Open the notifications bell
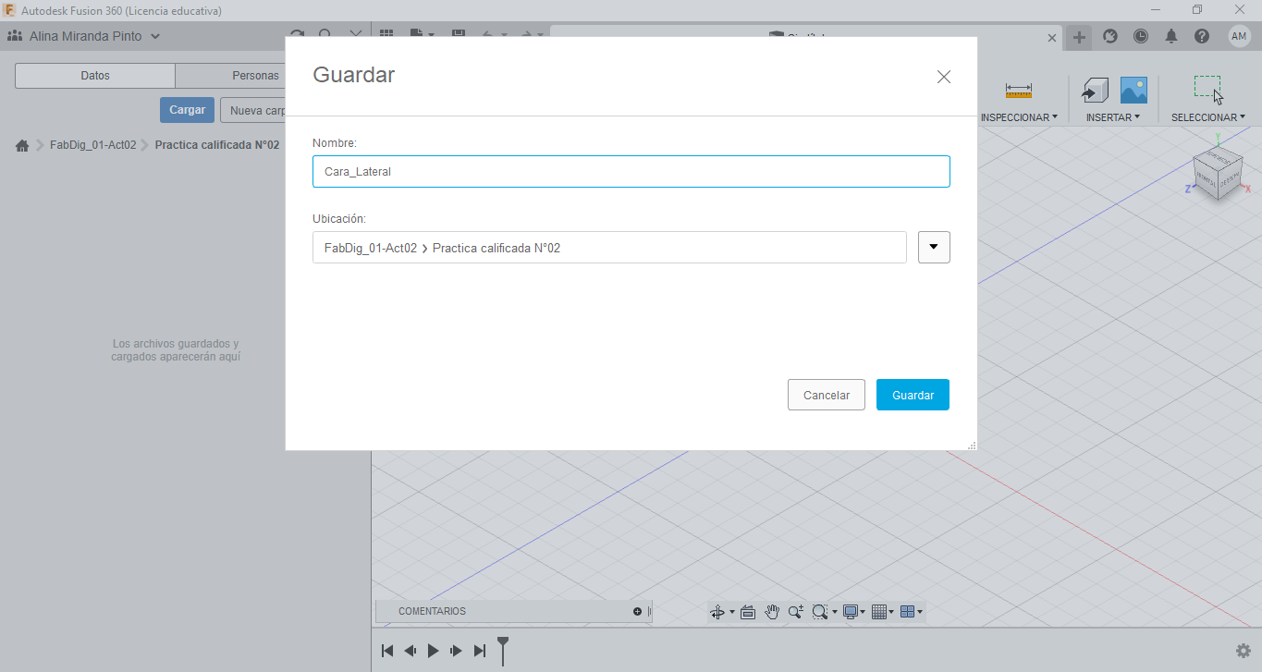This screenshot has height=672, width=1262. [1171, 36]
